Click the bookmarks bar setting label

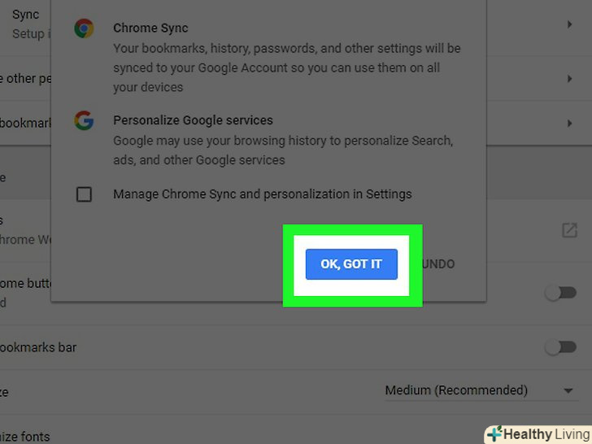(37, 347)
